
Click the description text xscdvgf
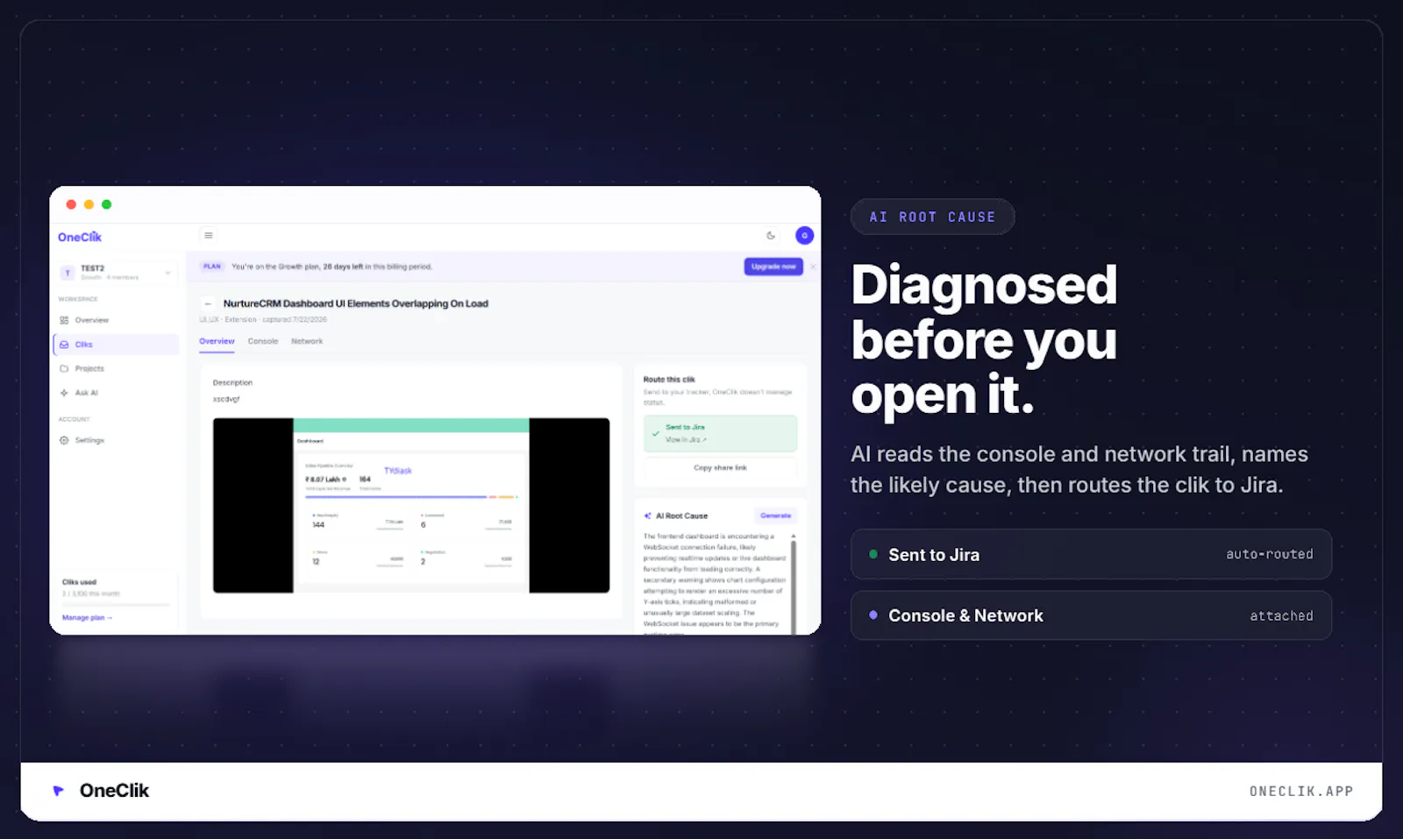(226, 399)
